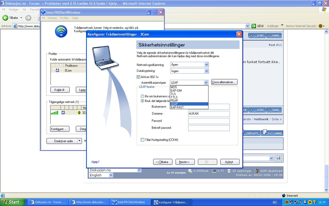
Task: Open Deaktiver radio dropdown arrow
Action: 80,141
